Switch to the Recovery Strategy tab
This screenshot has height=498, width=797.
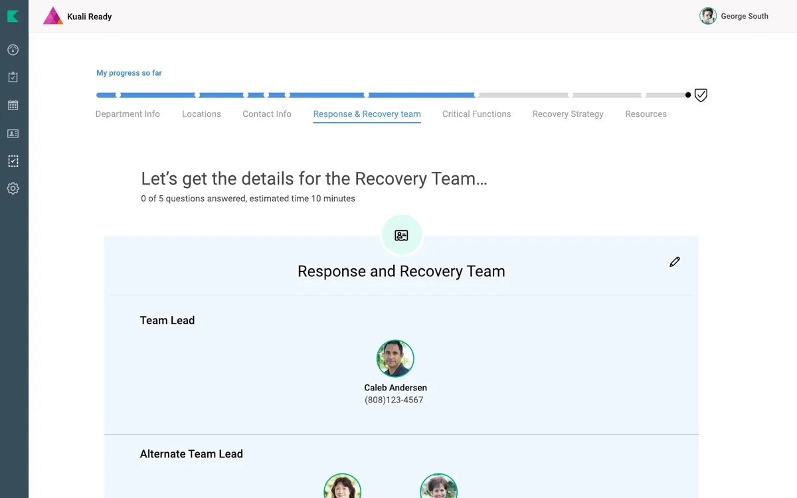[568, 114]
